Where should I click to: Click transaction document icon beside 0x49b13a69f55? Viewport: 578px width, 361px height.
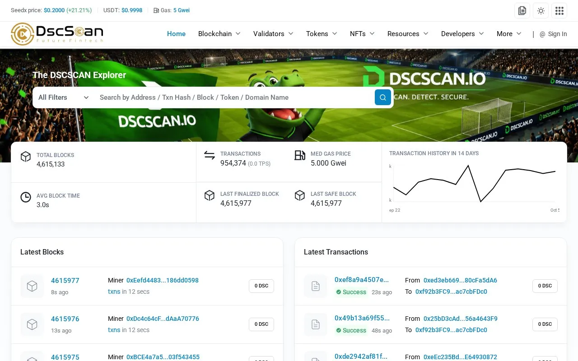click(316, 324)
